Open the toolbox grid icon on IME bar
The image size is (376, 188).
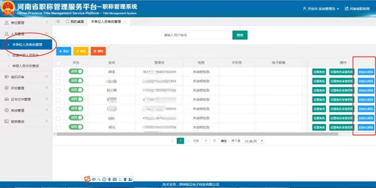(x=130, y=179)
